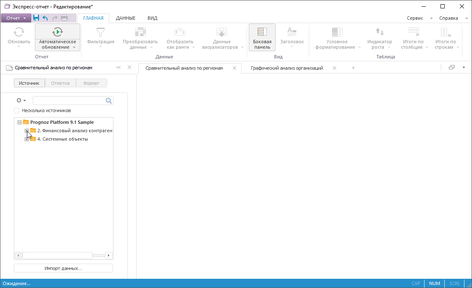Close the side panel with X
The image size is (472, 288).
[x=129, y=67]
